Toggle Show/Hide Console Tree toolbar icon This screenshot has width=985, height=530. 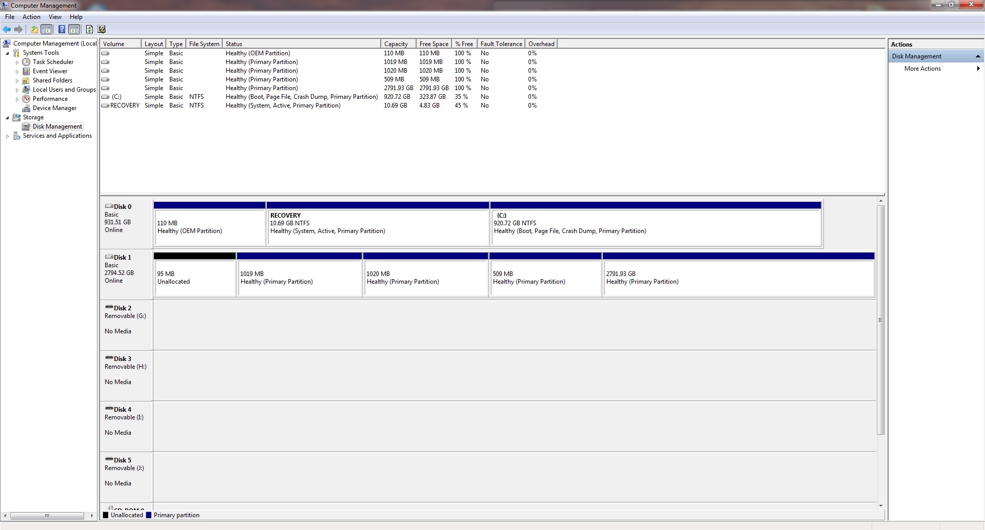point(47,29)
